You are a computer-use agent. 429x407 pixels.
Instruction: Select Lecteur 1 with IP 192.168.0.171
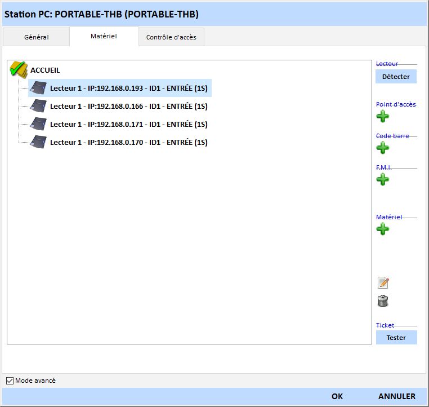click(x=128, y=125)
